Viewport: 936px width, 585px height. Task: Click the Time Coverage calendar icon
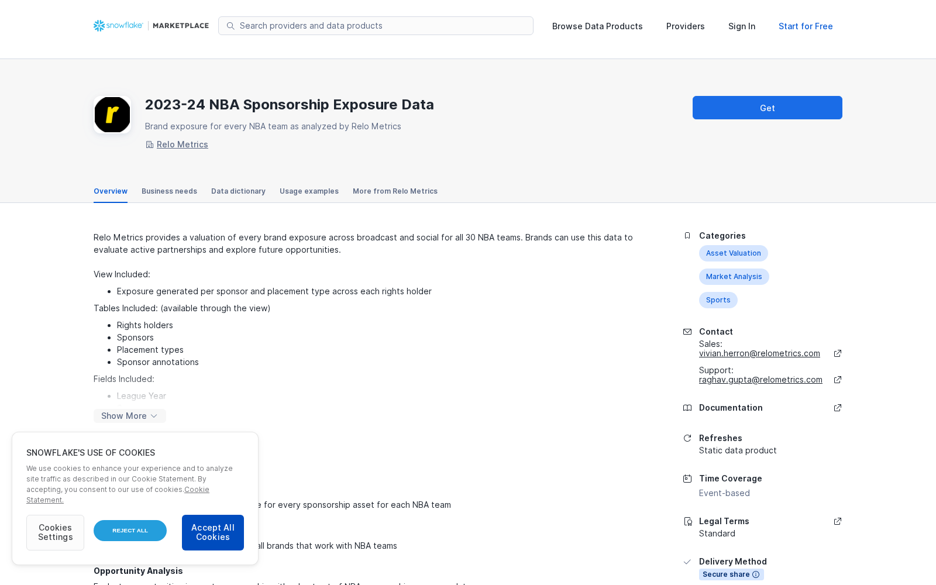click(x=687, y=479)
